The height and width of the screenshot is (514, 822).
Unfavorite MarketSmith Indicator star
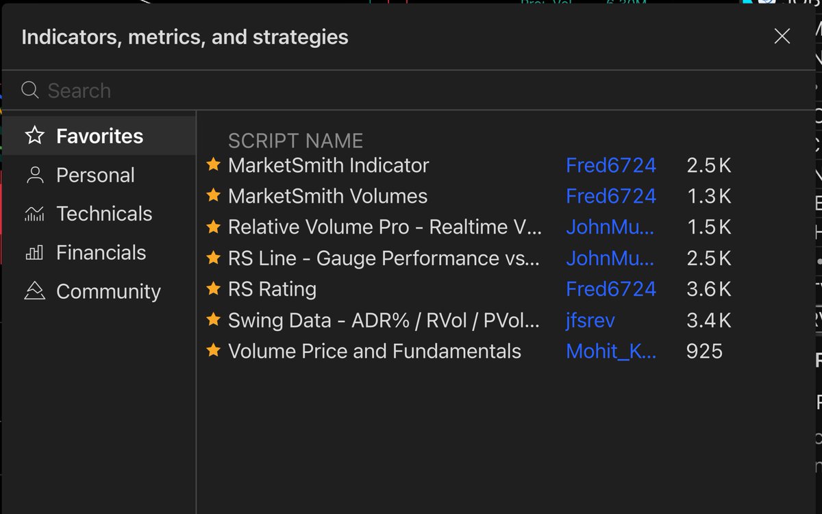tap(214, 164)
